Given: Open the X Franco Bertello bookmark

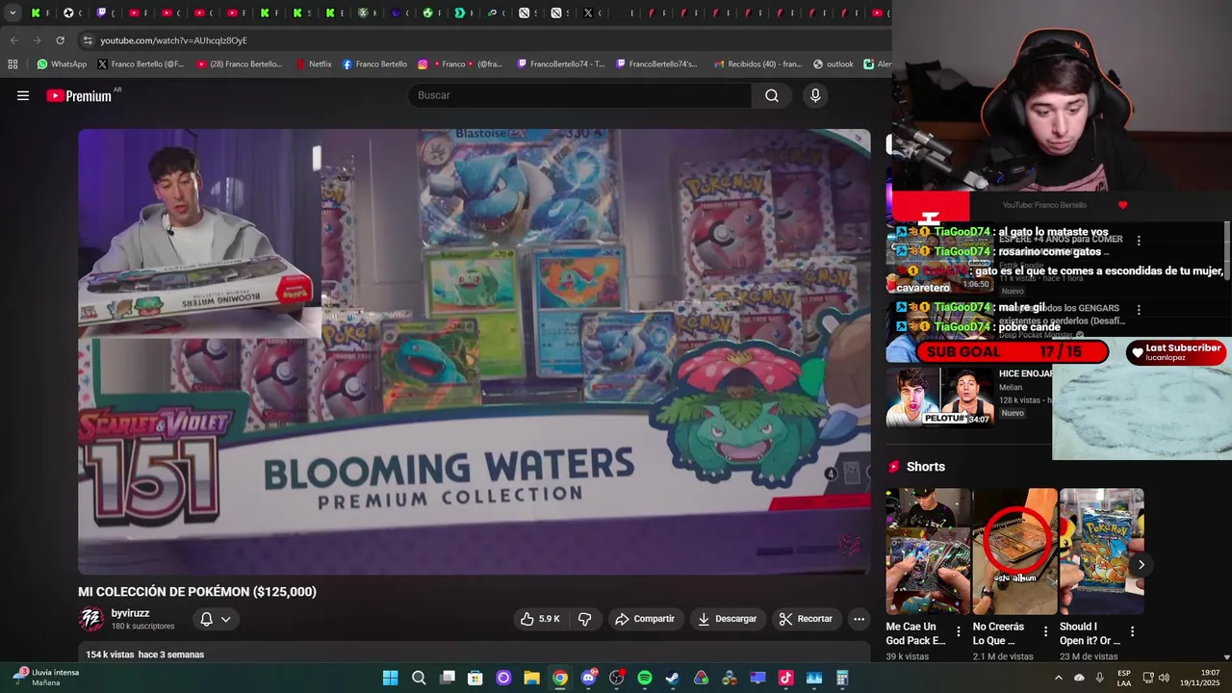Looking at the screenshot, I should click(141, 64).
